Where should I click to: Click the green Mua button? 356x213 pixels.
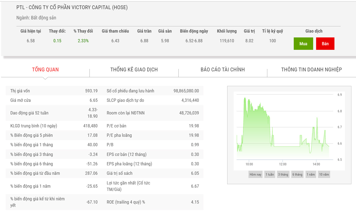point(303,44)
